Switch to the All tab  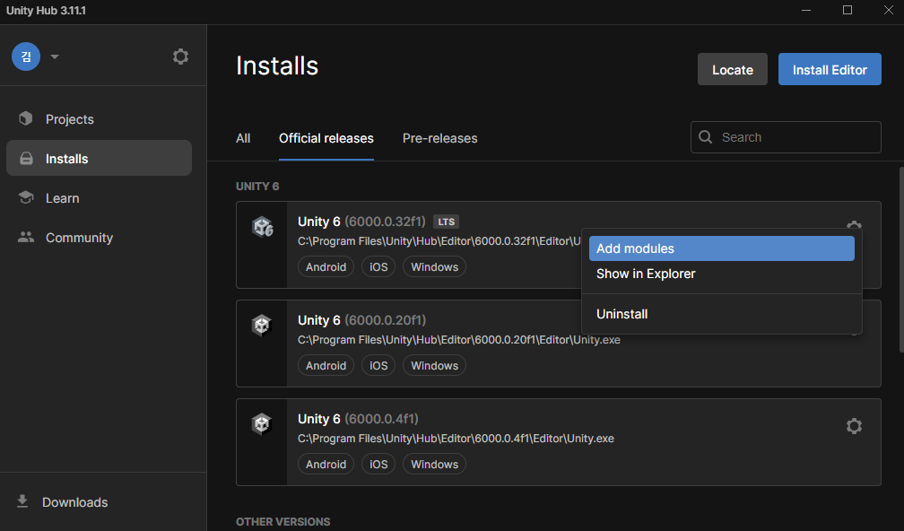(x=243, y=138)
